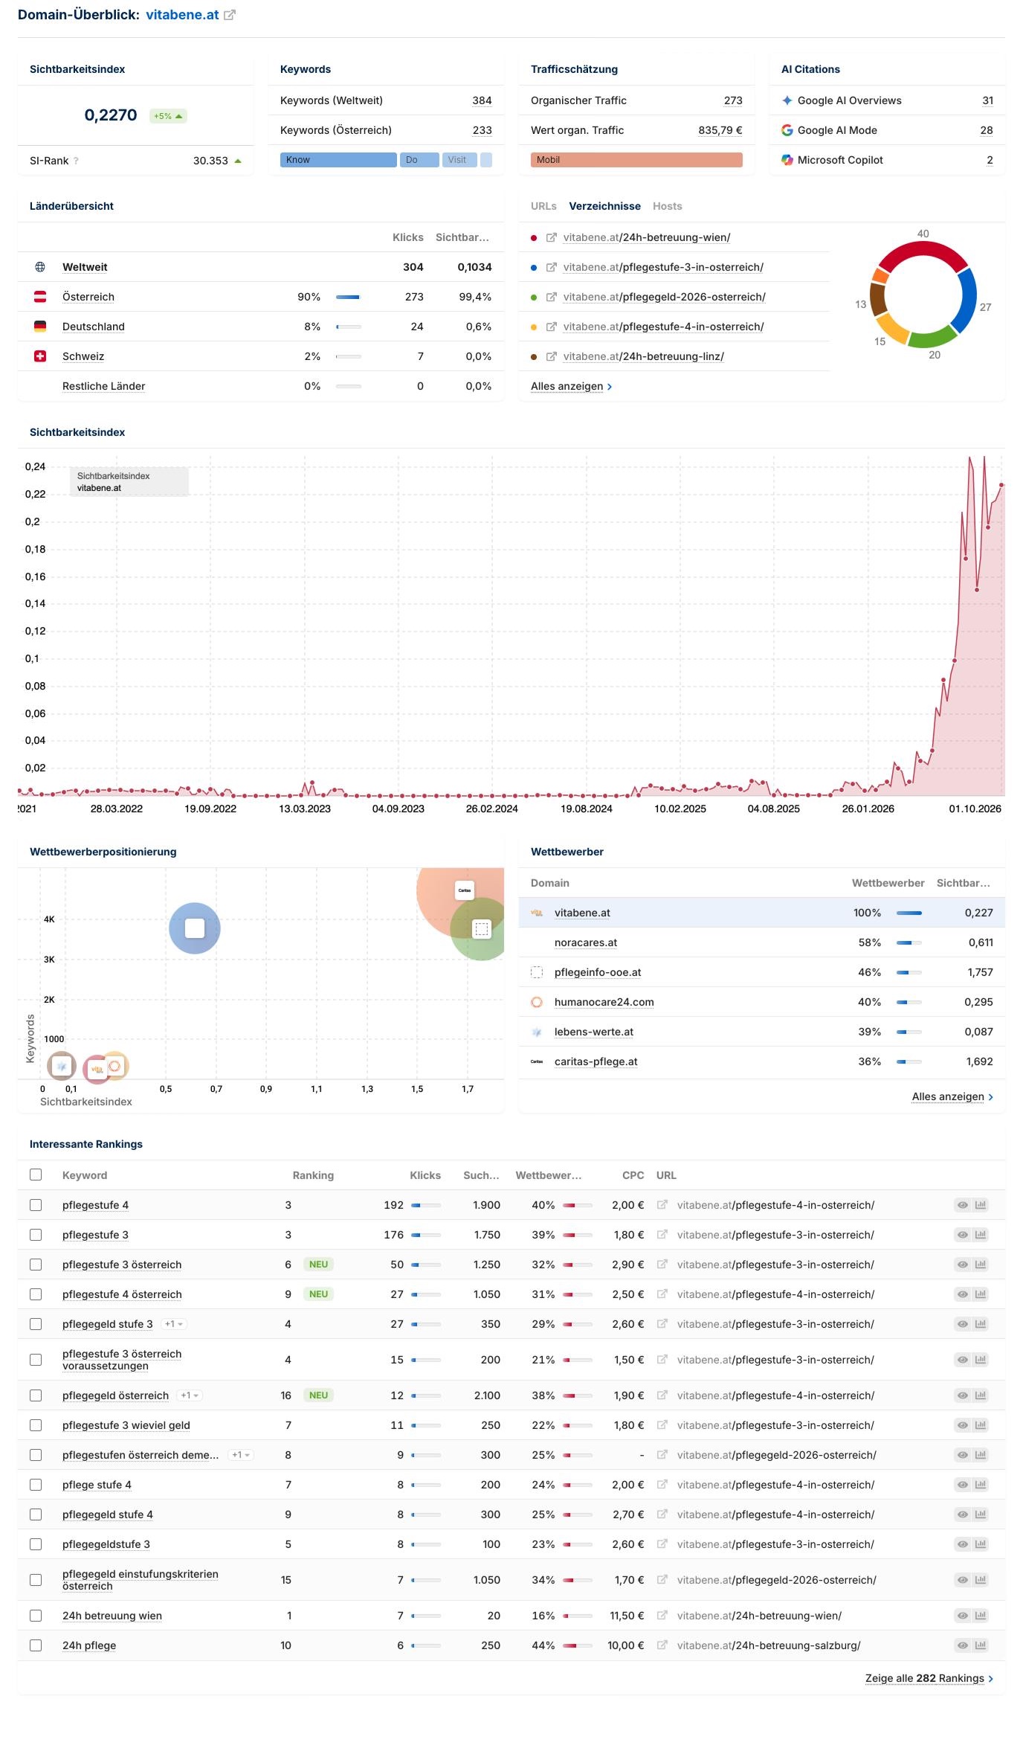This screenshot has width=1023, height=1754.
Task: Click the SI-Rank help question mark
Action: click(76, 161)
